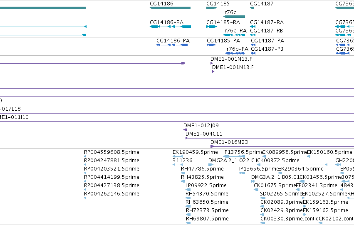Select EST EK089958.5prime

pyautogui.click(x=285, y=152)
